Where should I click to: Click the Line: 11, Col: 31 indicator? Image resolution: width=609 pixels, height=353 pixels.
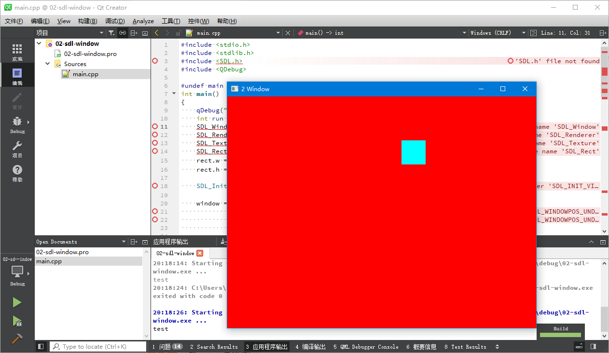point(566,33)
